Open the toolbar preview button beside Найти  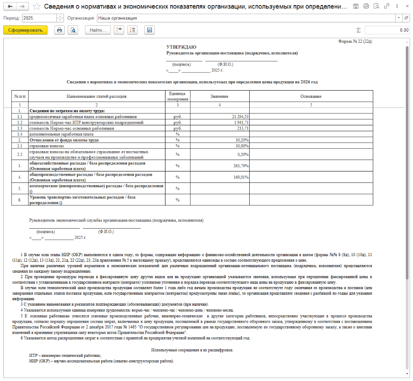pyautogui.click(x=73, y=30)
